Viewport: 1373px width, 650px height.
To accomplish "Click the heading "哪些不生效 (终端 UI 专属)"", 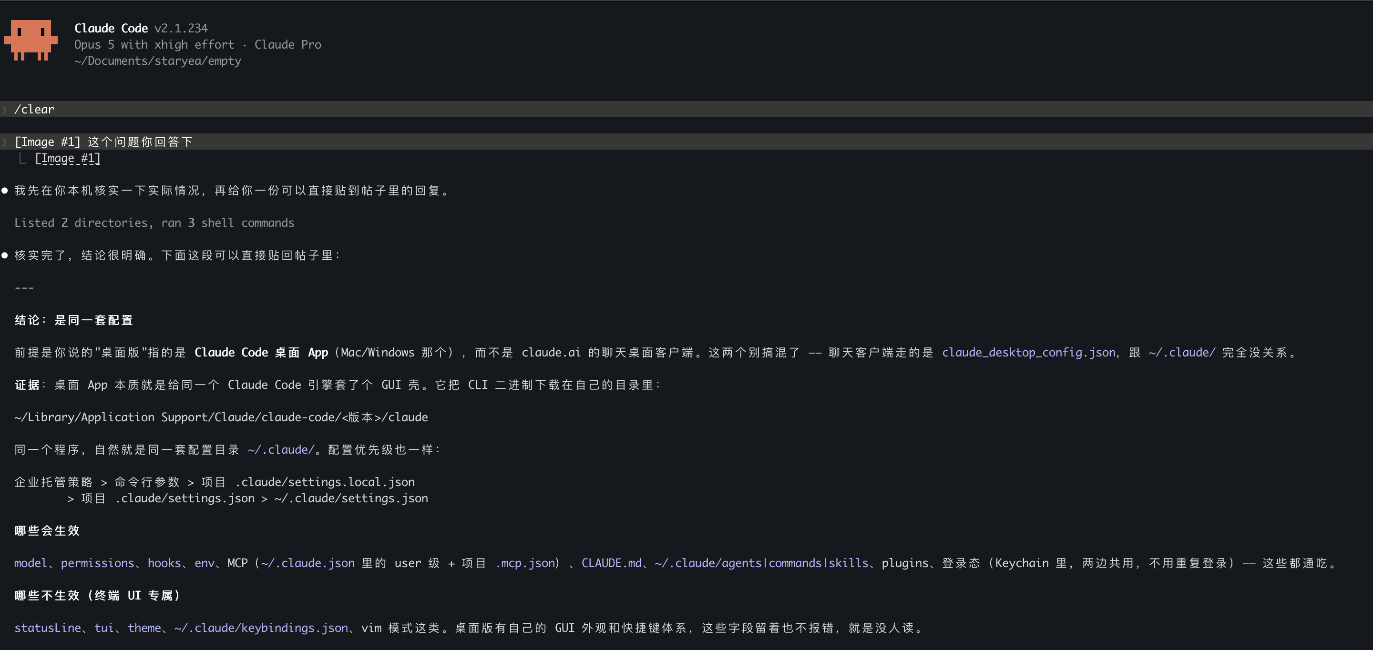I will point(98,596).
